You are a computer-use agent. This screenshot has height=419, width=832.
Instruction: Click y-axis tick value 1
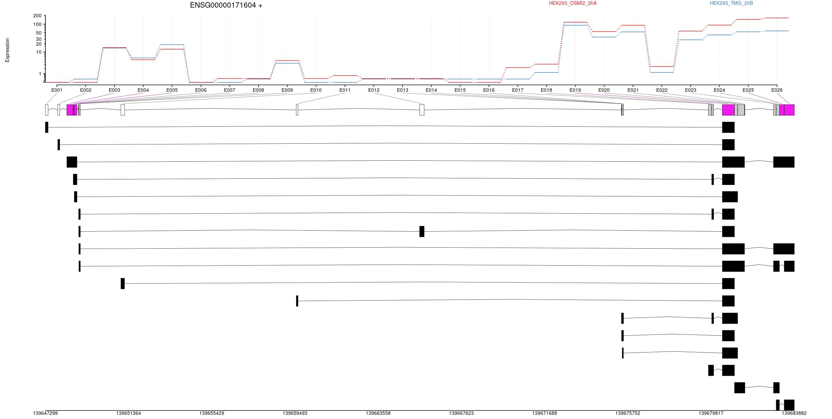(x=40, y=74)
